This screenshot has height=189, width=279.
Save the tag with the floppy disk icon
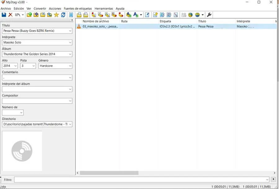point(4,15)
